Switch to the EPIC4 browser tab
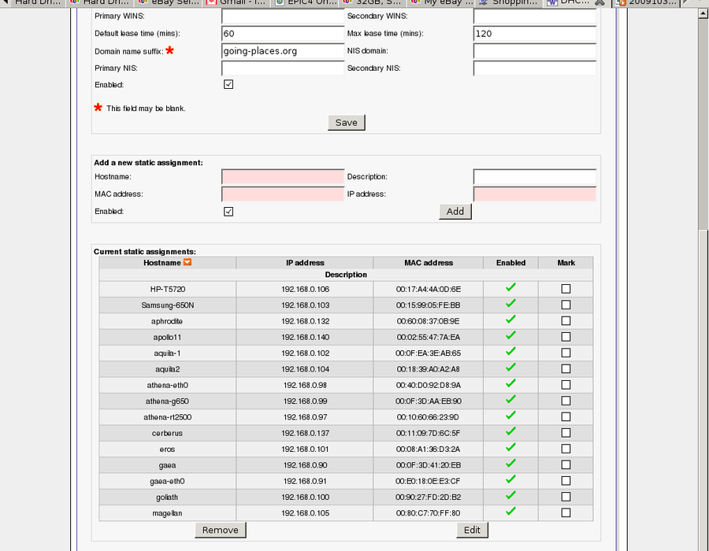The image size is (709, 551). click(306, 2)
